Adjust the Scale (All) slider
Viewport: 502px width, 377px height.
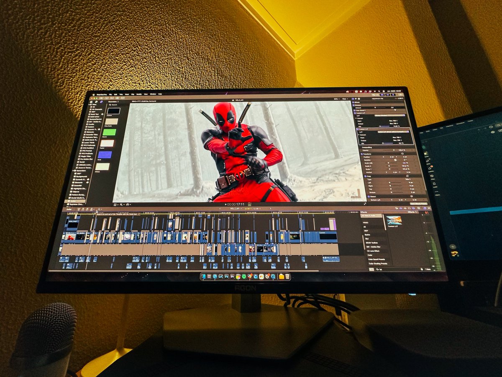pyautogui.click(x=391, y=163)
